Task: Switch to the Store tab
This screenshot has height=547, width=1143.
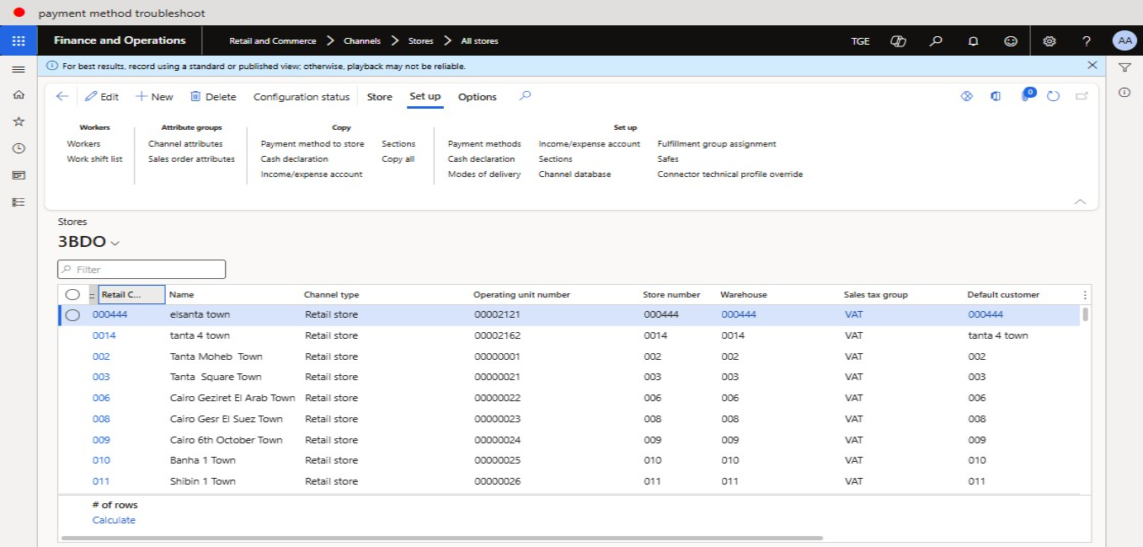Action: click(379, 97)
